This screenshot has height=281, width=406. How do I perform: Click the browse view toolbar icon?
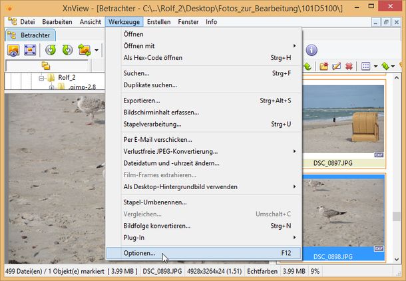[x=13, y=50]
